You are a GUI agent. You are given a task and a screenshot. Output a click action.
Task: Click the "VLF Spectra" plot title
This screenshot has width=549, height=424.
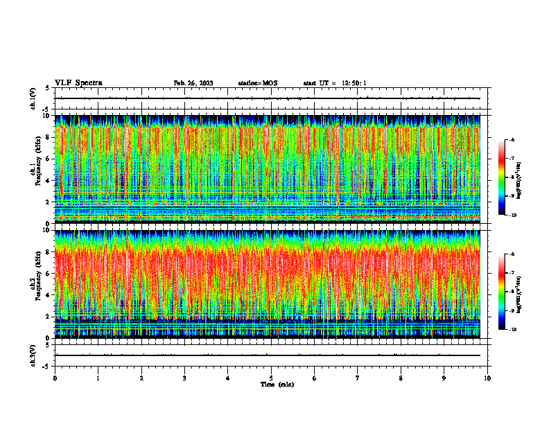pyautogui.click(x=78, y=83)
